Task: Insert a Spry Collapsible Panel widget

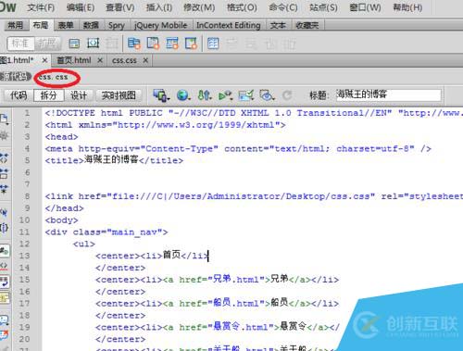Action: [191, 44]
